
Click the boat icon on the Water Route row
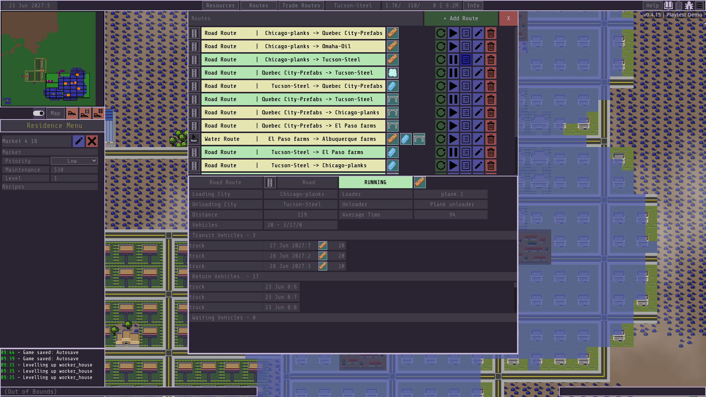coord(195,139)
